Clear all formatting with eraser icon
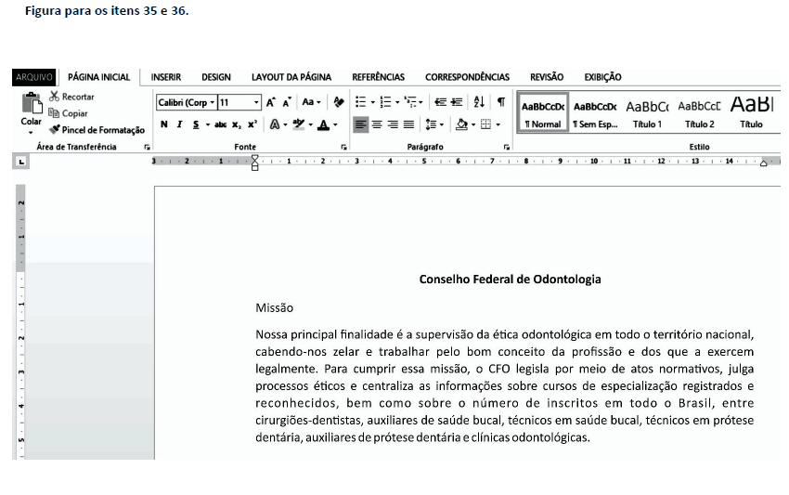Viewport: 789px width, 495px height. 339,102
